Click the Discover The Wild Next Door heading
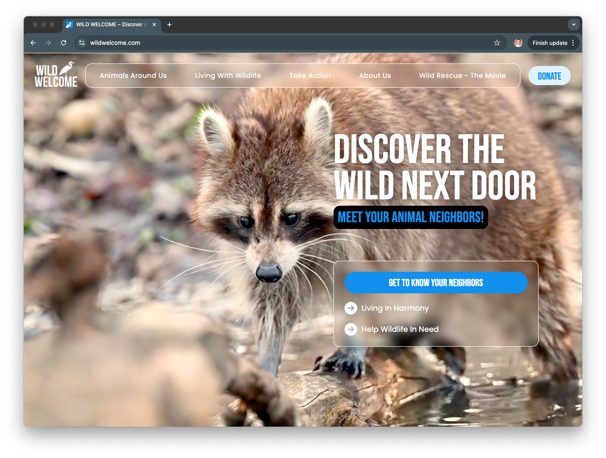This screenshot has height=458, width=606. click(x=435, y=167)
